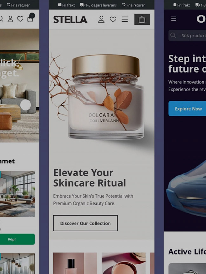Screen dimensions: 206x274
Task: Open the cart icon with badge 1
Action: 31,18
